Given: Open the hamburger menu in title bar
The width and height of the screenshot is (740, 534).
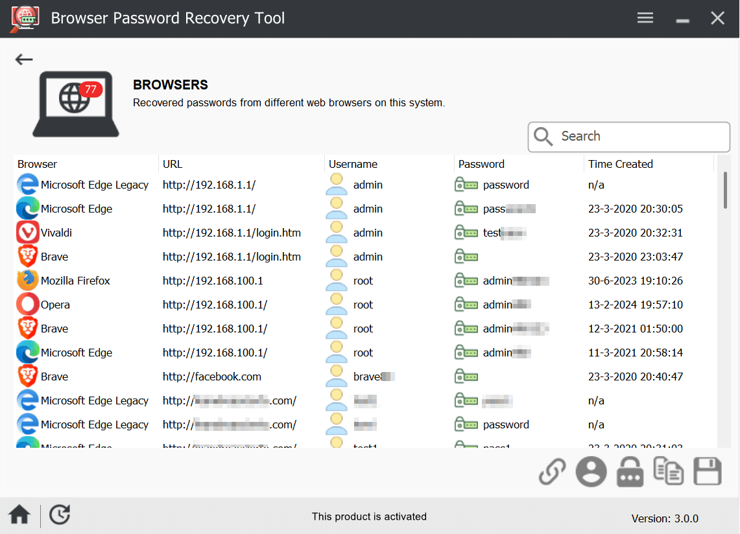Looking at the screenshot, I should tap(645, 18).
